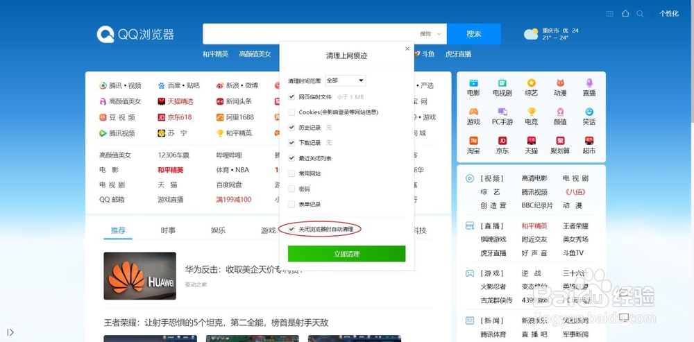The width and height of the screenshot is (694, 342).
Task: Open the 和平精英 hot search link
Action: pos(216,54)
